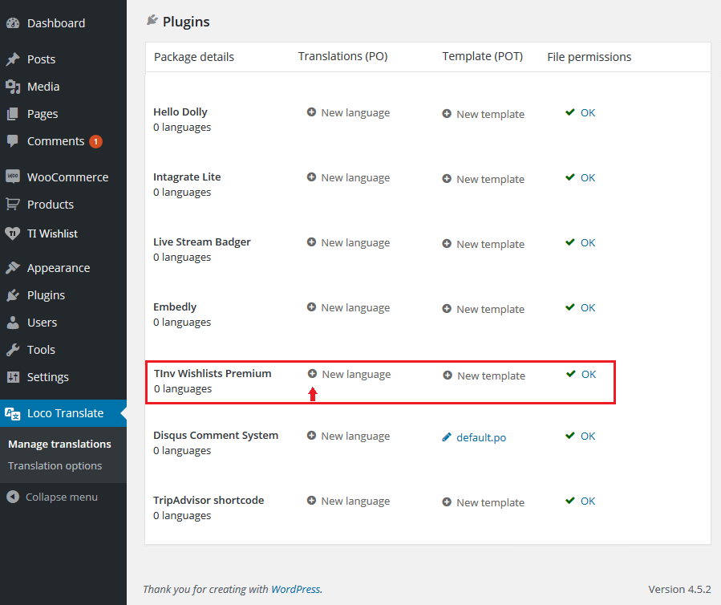The image size is (721, 605).
Task: Click the Appearance paintbrush icon
Action: pos(13,268)
